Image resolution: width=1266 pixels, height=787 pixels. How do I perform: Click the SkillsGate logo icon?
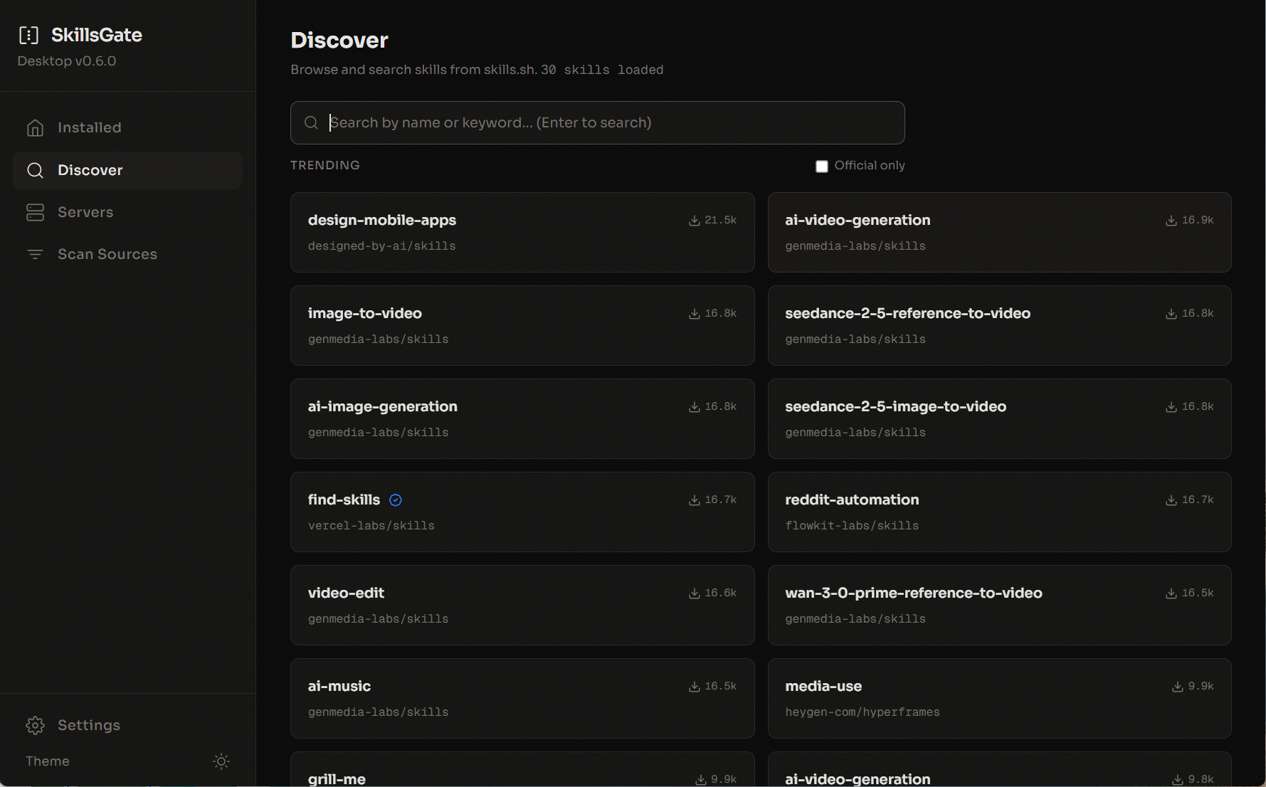coord(28,35)
